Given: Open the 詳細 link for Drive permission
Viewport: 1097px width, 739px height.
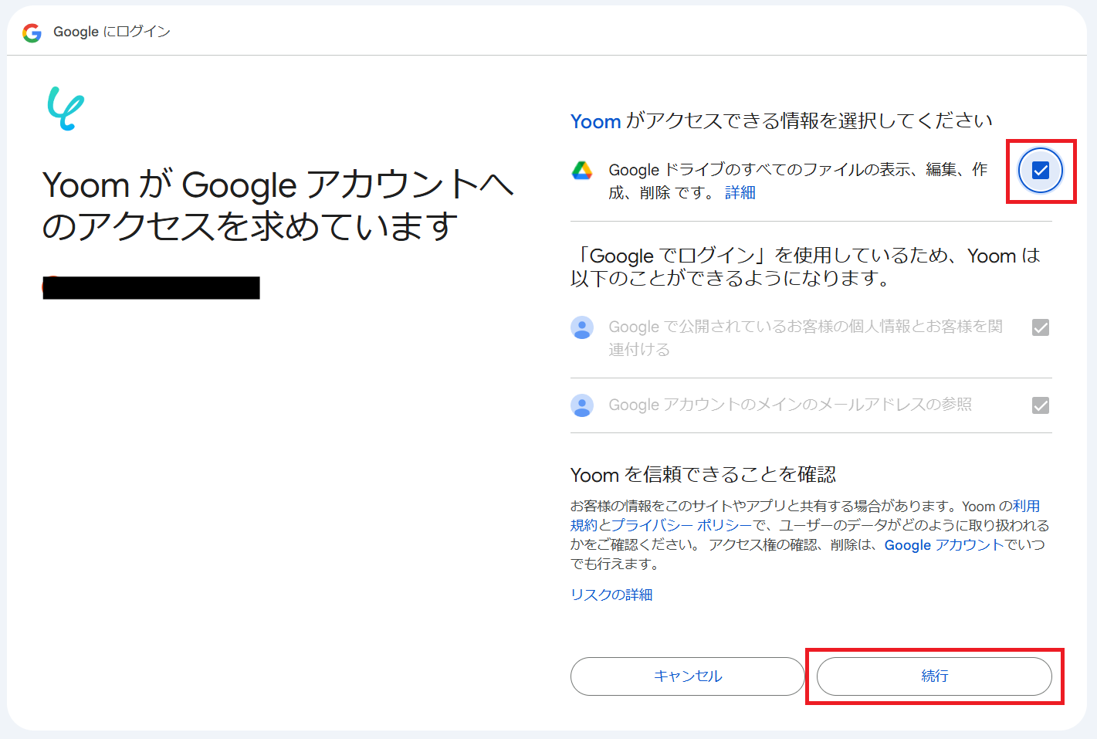Looking at the screenshot, I should [x=740, y=193].
